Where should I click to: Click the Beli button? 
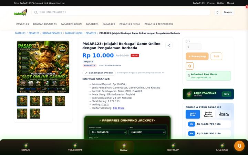coord(216,56)
